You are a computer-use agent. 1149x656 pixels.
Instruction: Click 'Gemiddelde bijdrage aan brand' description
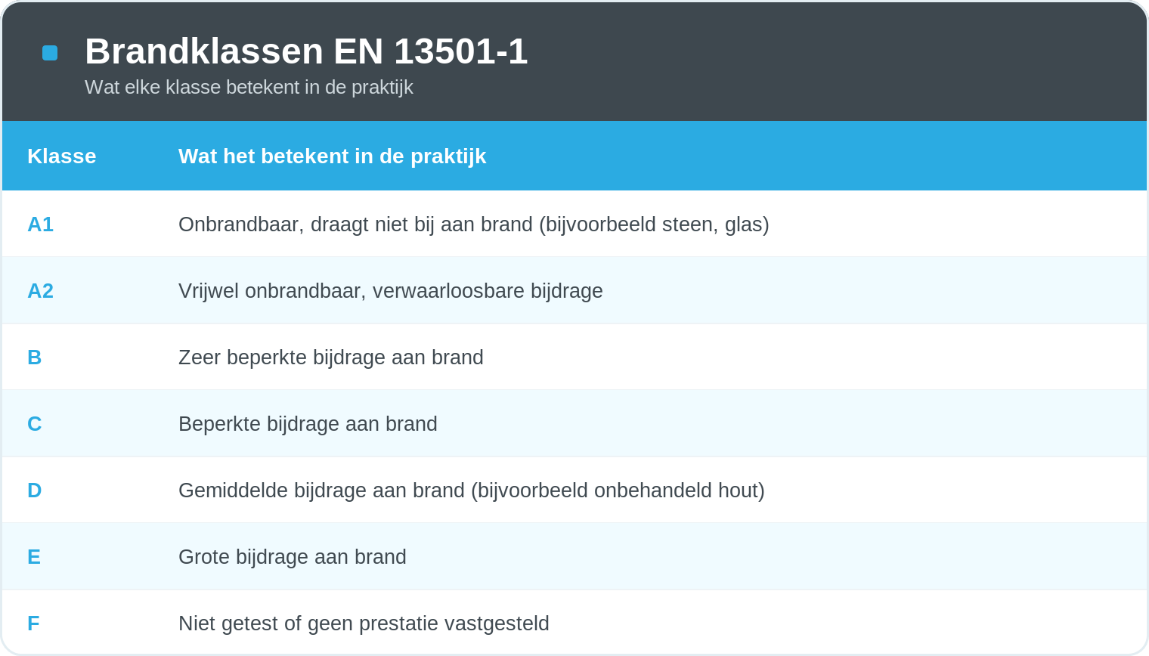coord(472,490)
